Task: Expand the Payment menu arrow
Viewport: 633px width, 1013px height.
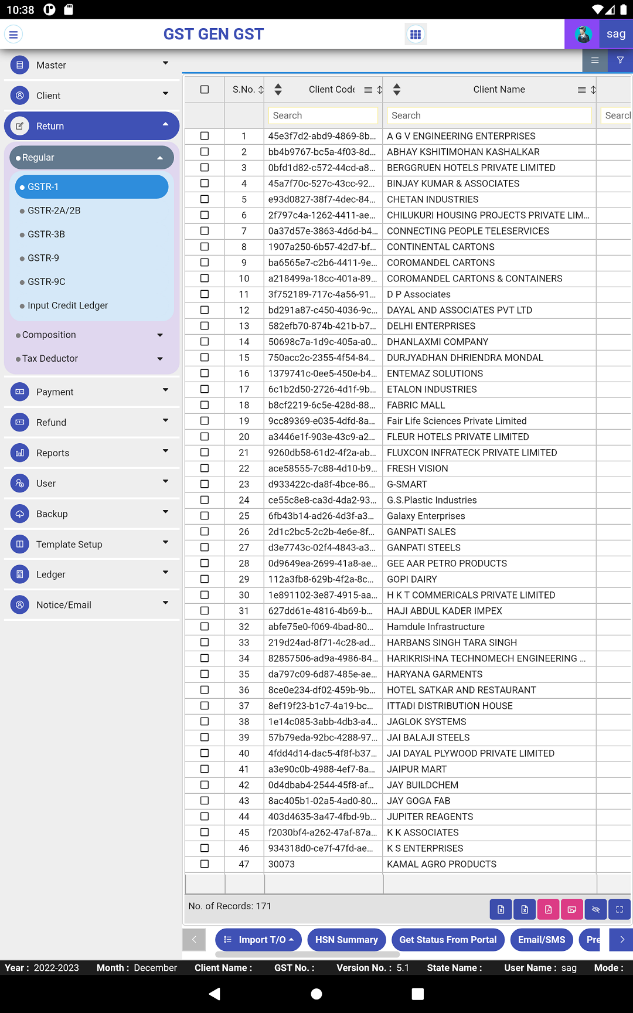Action: point(165,389)
